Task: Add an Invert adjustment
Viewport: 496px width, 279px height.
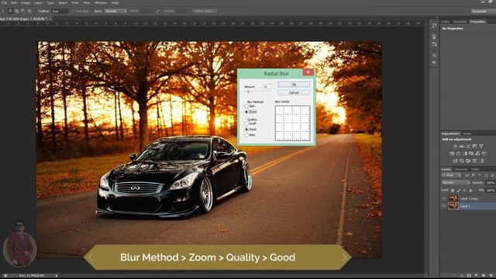Action: (x=456, y=160)
